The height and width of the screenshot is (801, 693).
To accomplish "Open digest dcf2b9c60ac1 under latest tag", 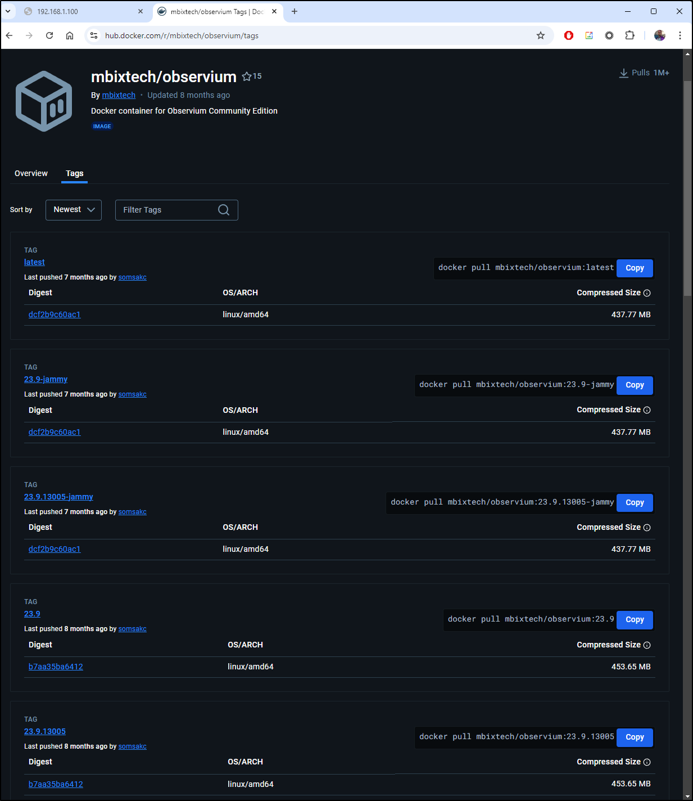I will click(x=55, y=314).
